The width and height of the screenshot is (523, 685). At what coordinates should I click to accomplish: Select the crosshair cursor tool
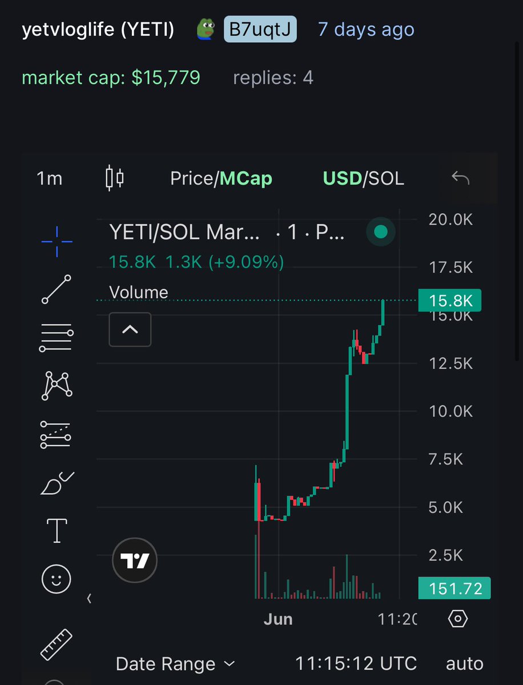[x=57, y=242]
